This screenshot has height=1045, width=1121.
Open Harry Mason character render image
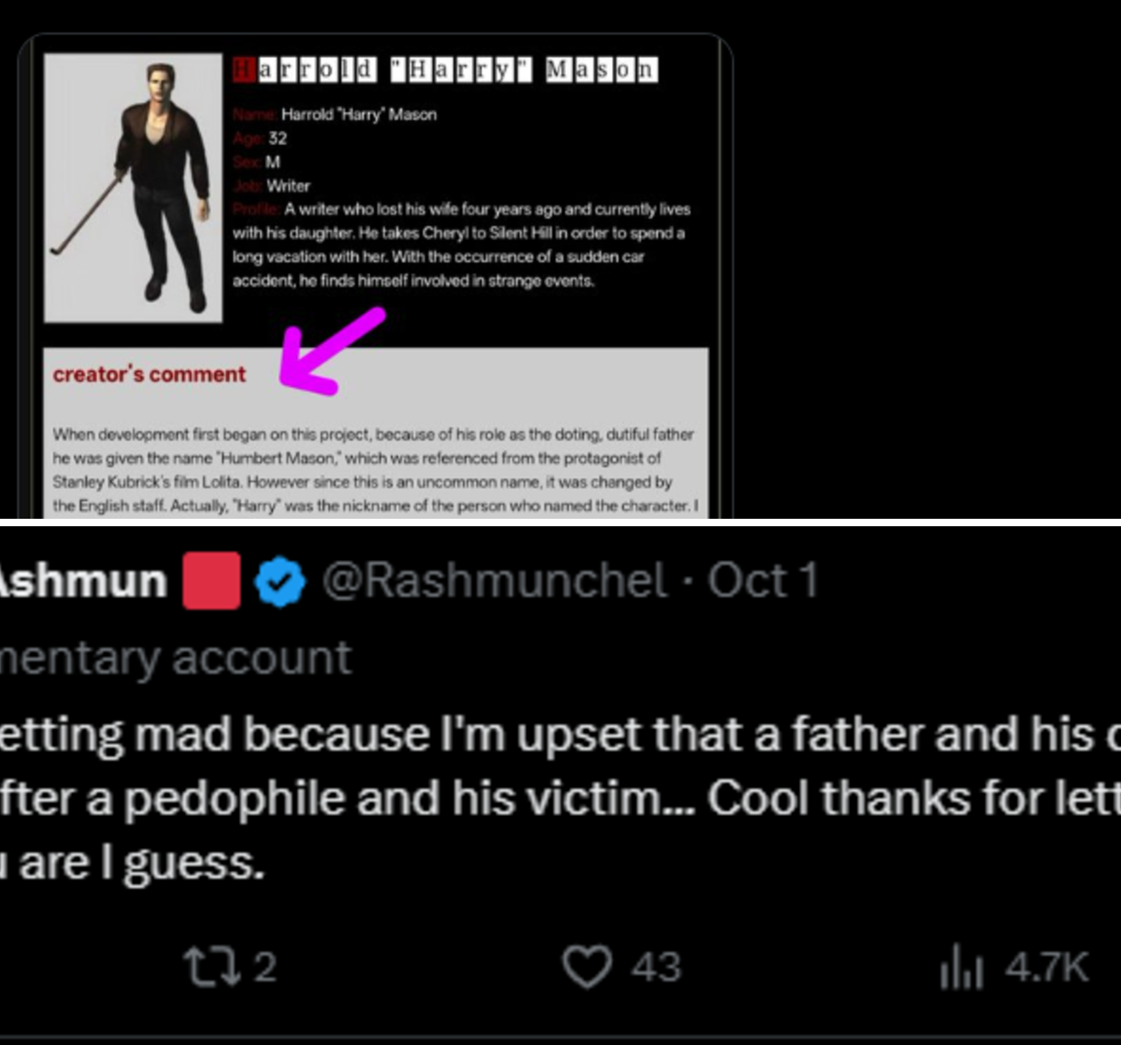pyautogui.click(x=133, y=188)
